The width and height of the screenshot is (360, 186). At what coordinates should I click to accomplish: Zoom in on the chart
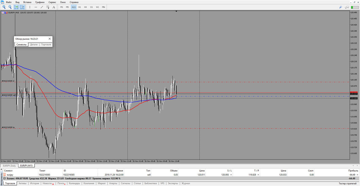(x=4, y=7)
